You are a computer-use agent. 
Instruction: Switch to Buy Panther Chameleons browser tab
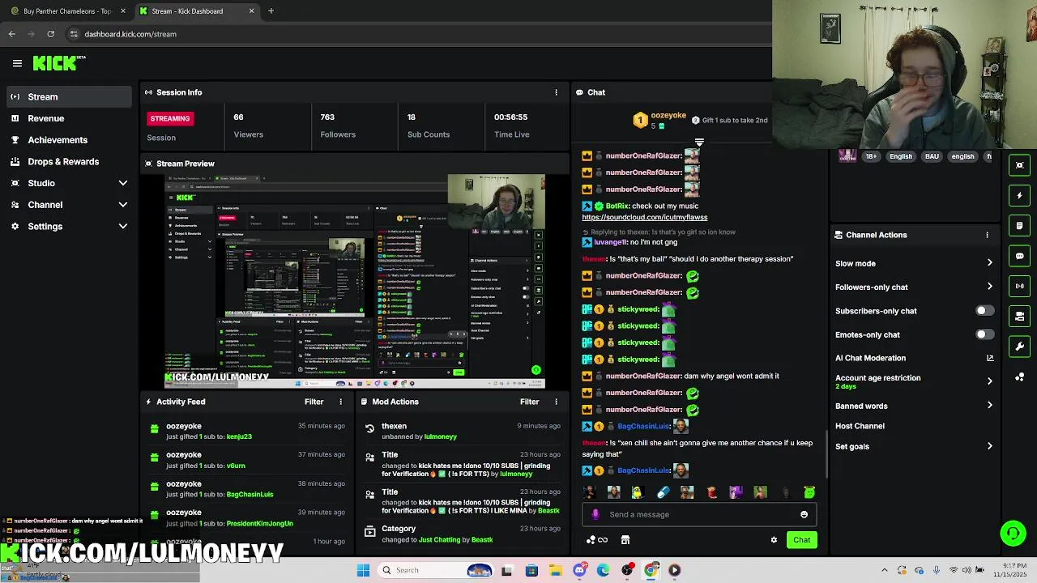pos(66,11)
